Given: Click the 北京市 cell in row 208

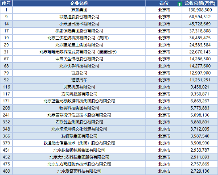Looking at the screenshot, I should 164,108.
